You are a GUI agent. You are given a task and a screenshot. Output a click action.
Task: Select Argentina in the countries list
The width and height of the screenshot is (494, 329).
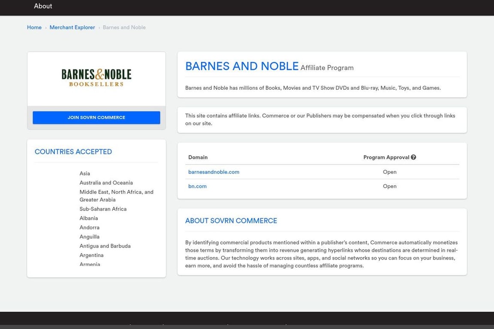click(92, 255)
